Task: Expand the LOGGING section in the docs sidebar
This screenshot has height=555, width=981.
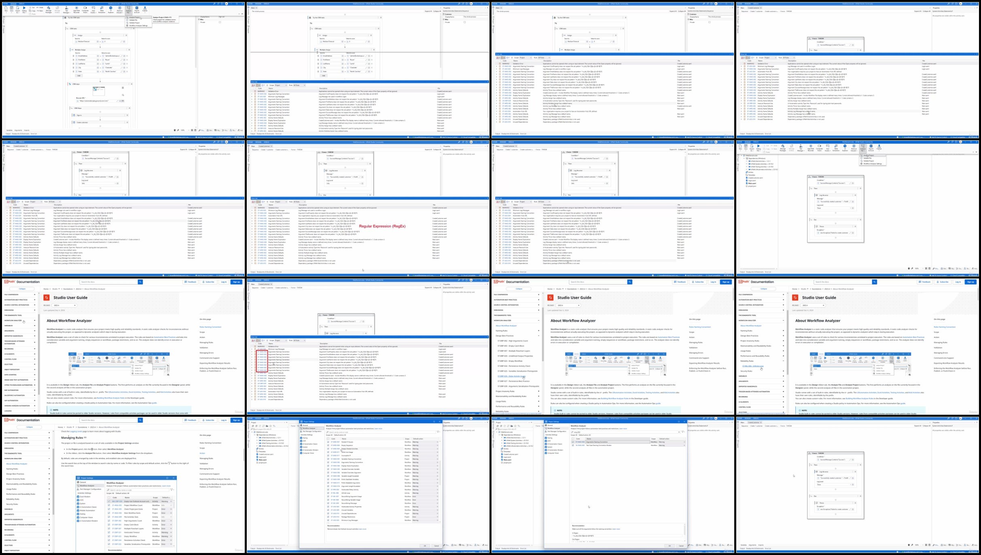Action: click(x=35, y=411)
